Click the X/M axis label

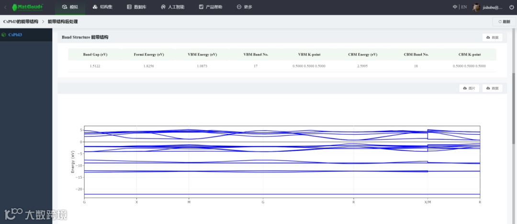[427, 202]
